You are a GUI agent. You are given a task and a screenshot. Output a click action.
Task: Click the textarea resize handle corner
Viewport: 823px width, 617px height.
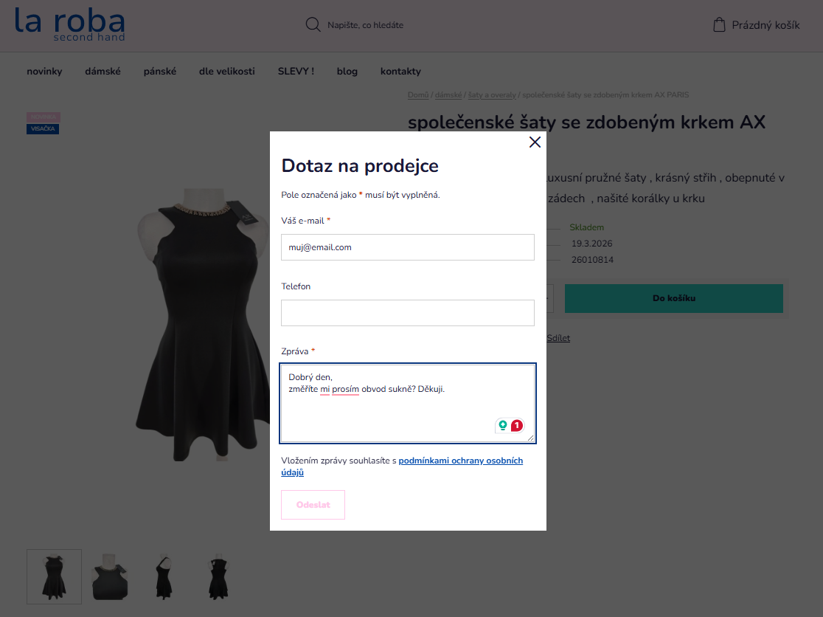[x=531, y=438]
